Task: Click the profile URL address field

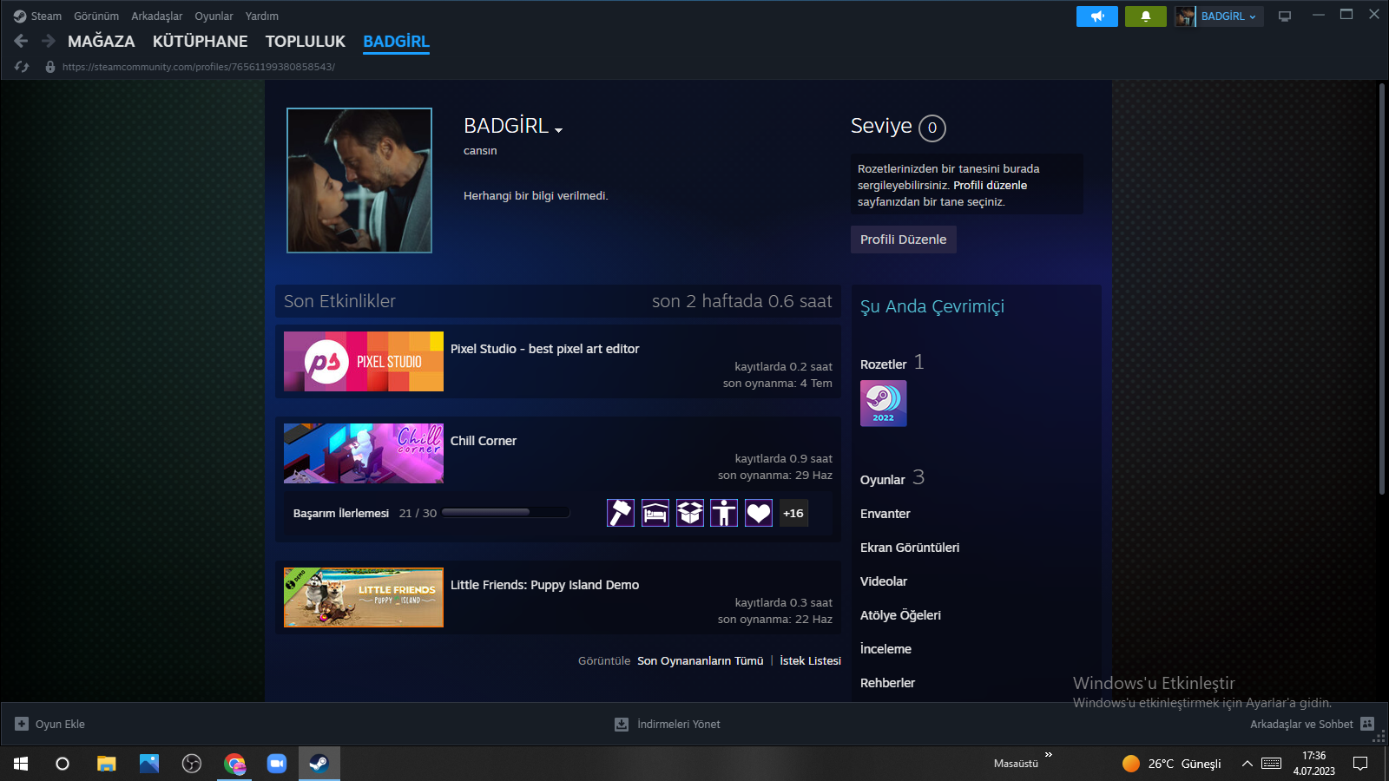Action: tap(199, 67)
